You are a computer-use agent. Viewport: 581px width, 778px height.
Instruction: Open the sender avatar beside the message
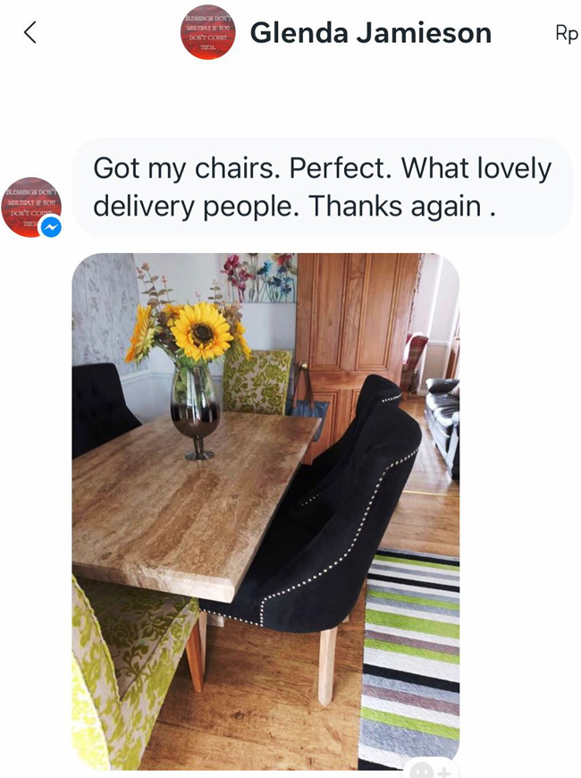coord(31,207)
